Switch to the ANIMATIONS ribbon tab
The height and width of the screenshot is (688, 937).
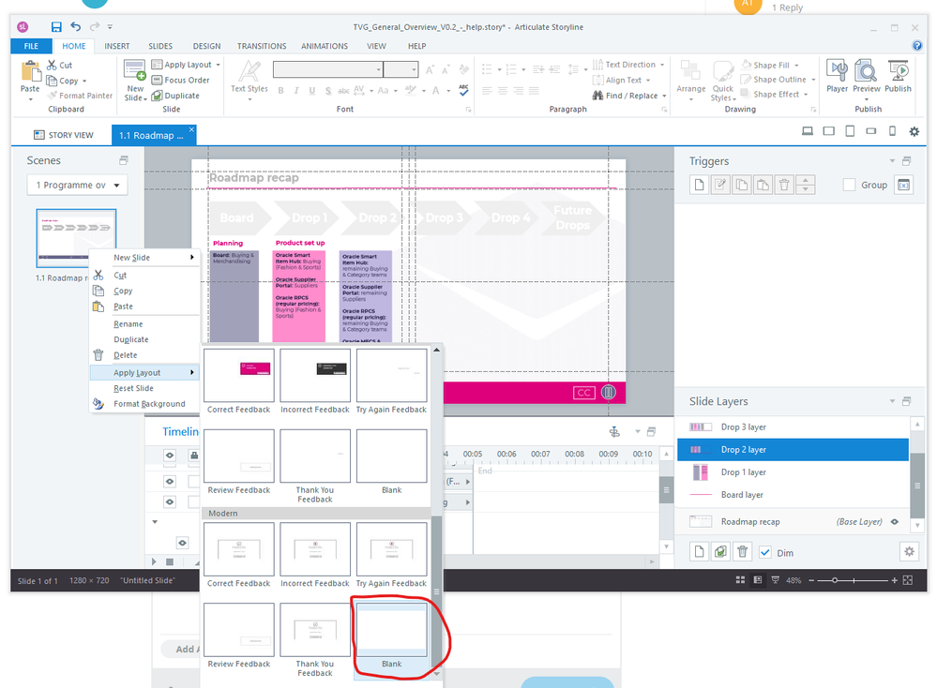(x=324, y=46)
